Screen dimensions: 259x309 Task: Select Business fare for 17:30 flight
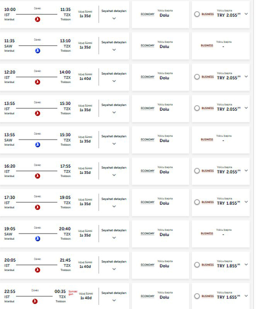[197, 202]
